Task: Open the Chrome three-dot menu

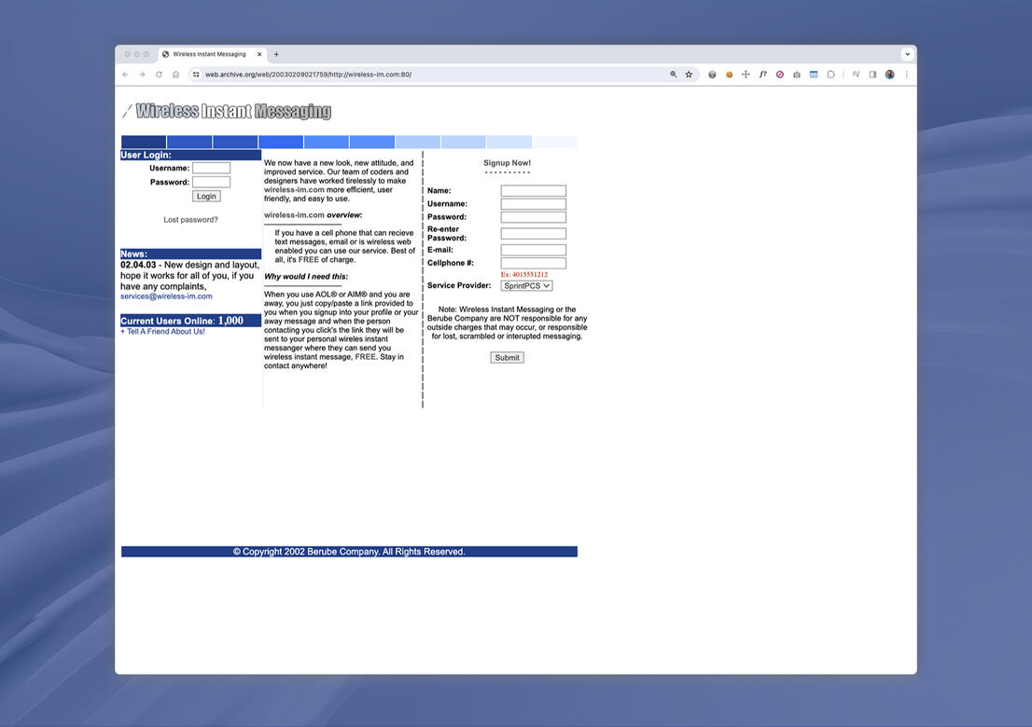Action: [906, 75]
